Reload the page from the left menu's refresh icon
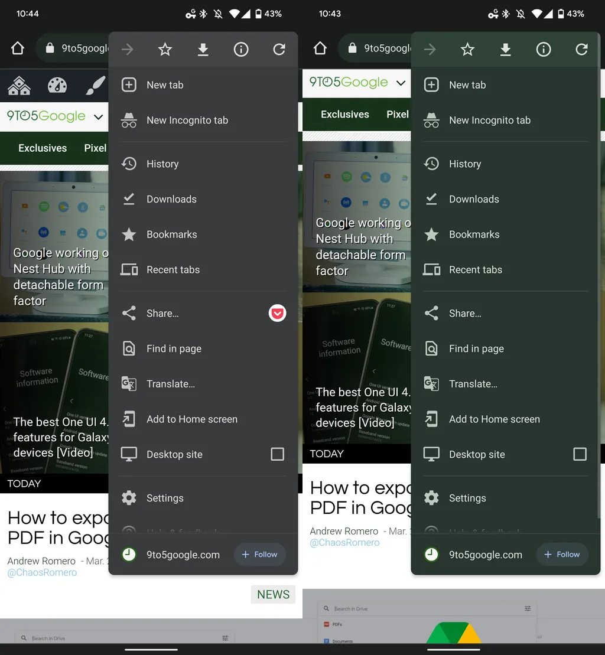605x655 pixels. coord(279,50)
